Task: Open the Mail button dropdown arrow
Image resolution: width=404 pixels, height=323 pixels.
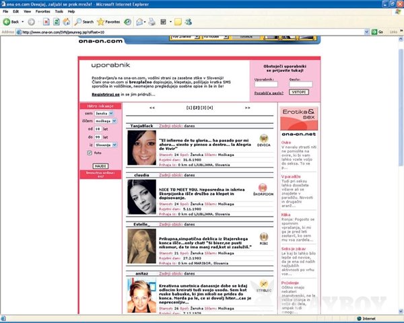Action: pyautogui.click(x=145, y=22)
